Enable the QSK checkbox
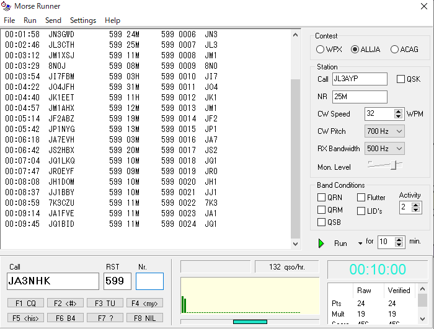This screenshot has height=329, width=434. click(401, 79)
